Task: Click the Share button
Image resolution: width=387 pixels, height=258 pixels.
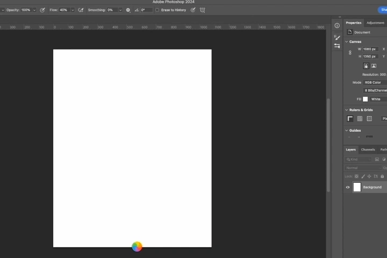Action: 383,10
